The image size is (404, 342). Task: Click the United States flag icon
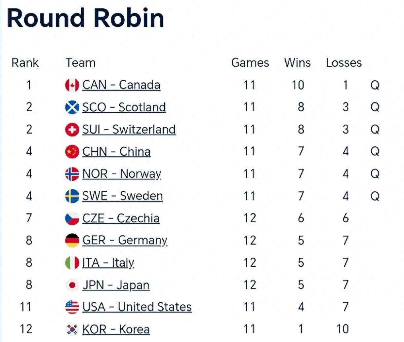[x=72, y=307]
